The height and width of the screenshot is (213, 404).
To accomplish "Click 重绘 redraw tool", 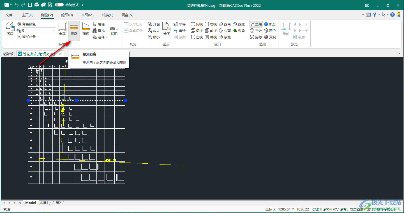I will coord(180,31).
